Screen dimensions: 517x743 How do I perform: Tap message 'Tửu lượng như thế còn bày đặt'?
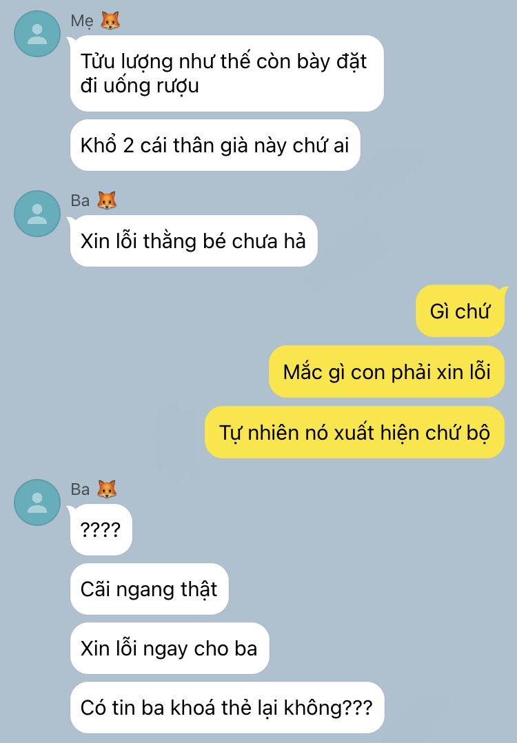click(227, 74)
